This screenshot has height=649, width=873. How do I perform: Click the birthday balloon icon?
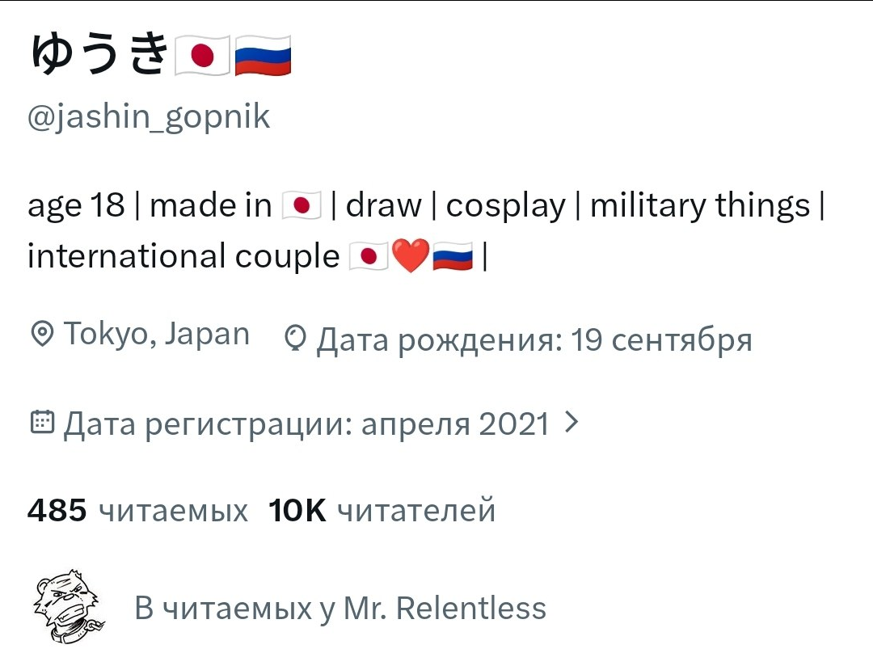point(295,339)
